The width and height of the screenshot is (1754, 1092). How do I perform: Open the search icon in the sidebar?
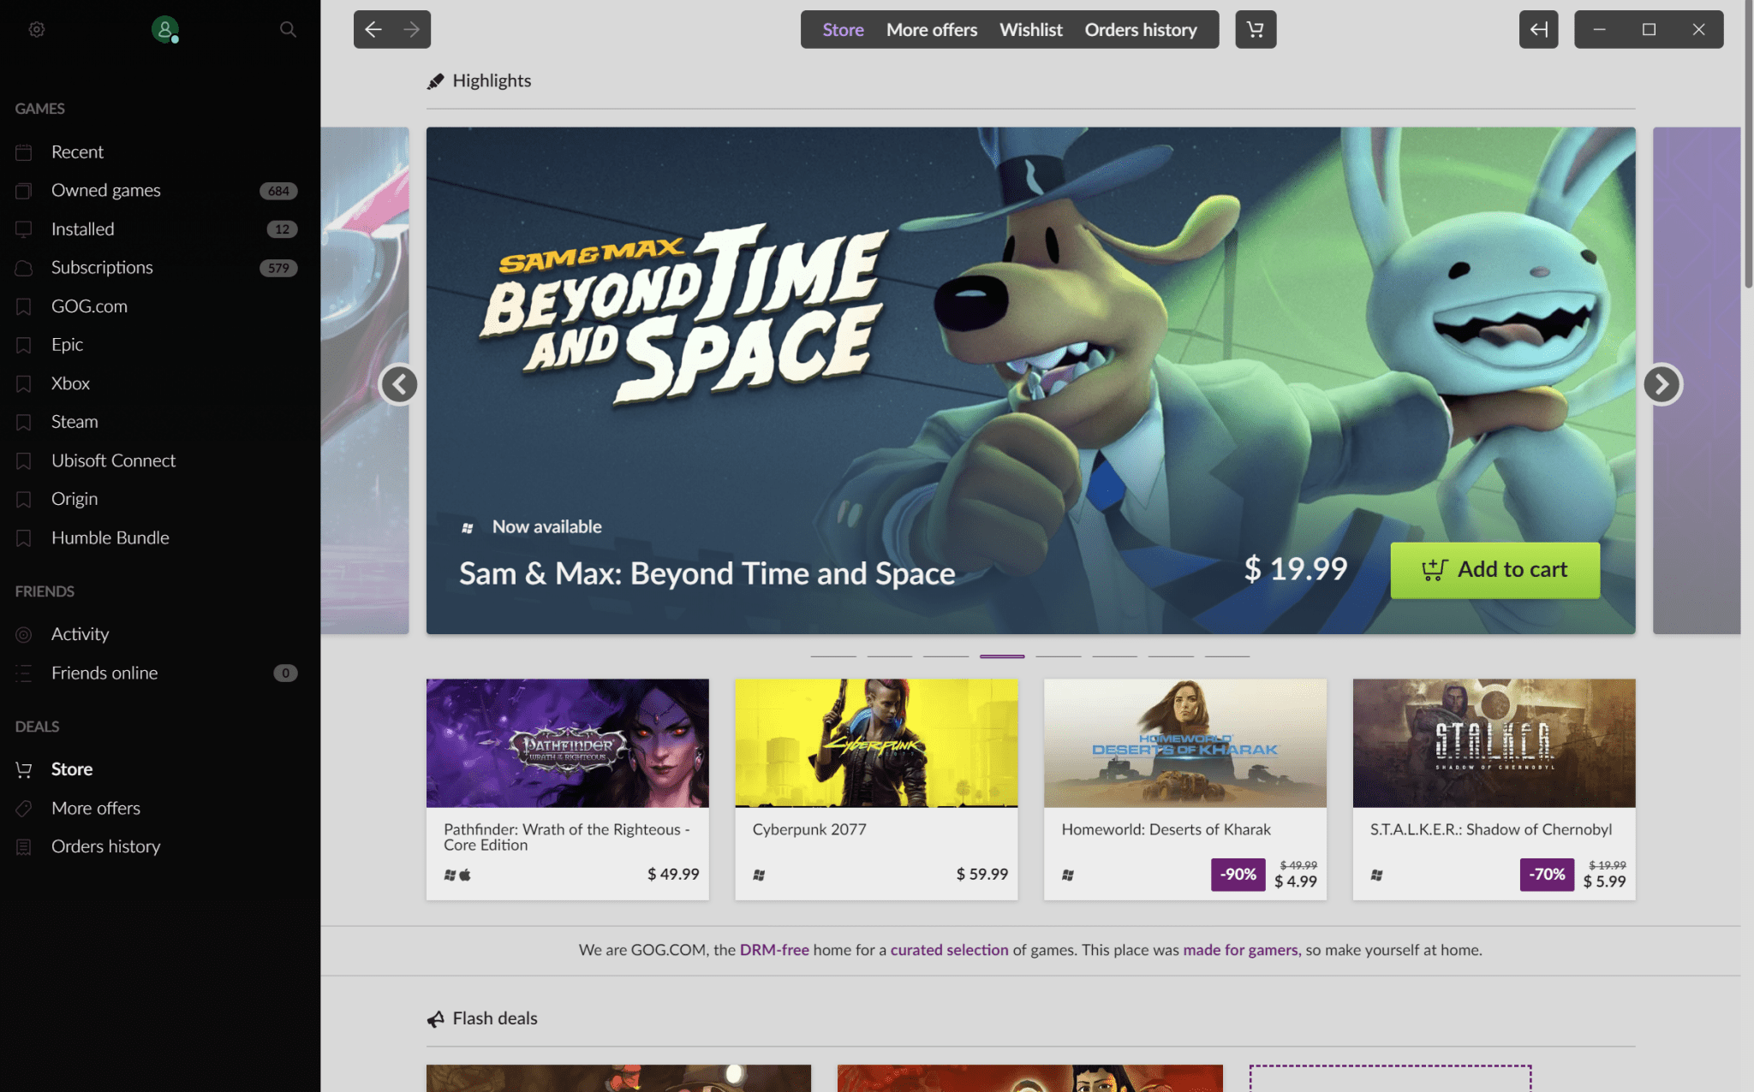coord(288,29)
